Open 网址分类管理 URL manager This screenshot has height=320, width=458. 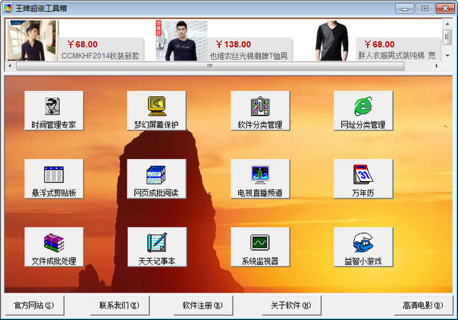pos(363,112)
